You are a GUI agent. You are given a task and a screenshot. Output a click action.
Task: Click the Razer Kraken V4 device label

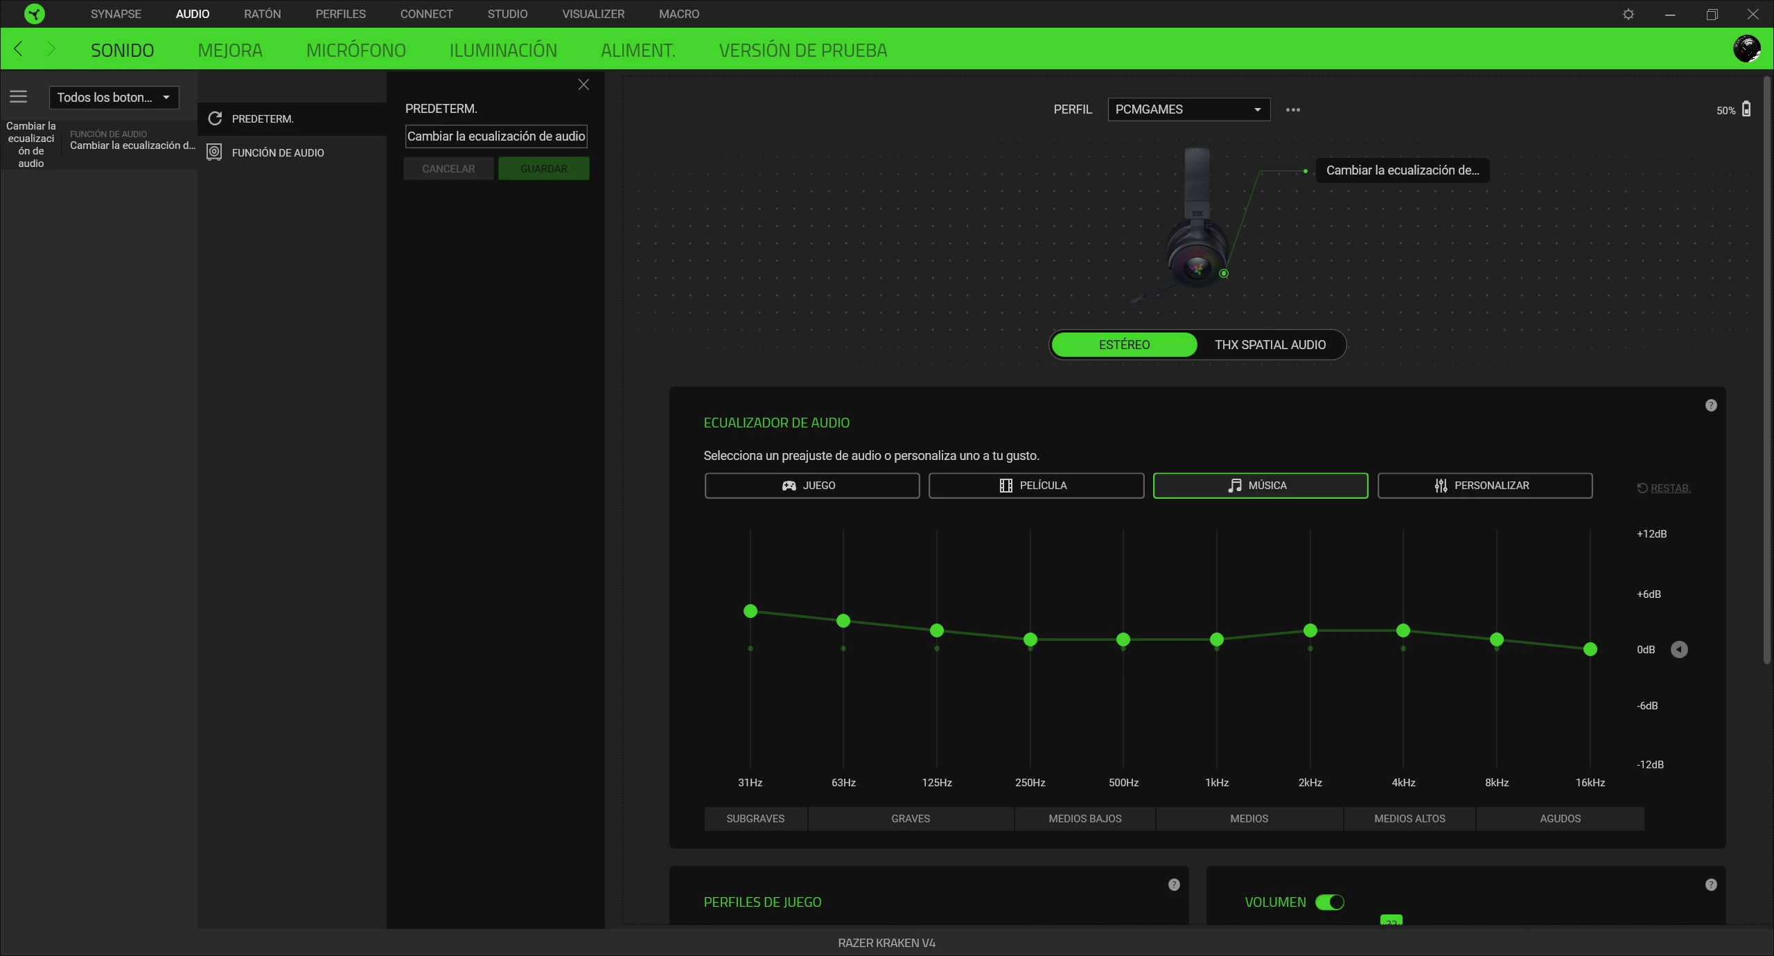(x=886, y=943)
